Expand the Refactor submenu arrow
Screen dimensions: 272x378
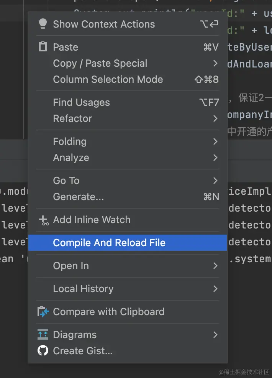[215, 118]
